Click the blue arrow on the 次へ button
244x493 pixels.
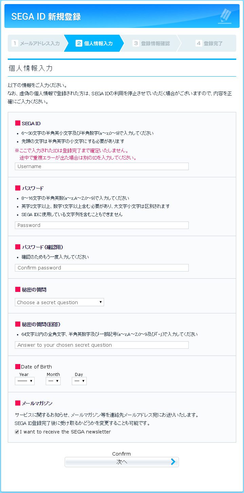tap(173, 462)
